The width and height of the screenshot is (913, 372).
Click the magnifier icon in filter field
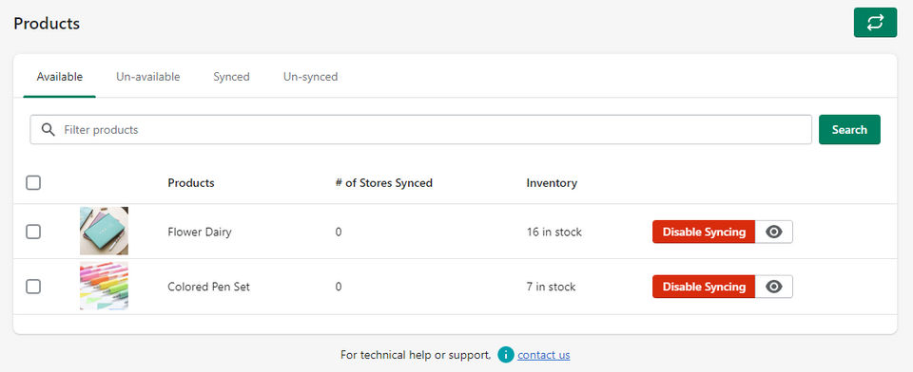pyautogui.click(x=49, y=130)
